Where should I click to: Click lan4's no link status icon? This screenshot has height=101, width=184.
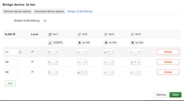(133, 43)
